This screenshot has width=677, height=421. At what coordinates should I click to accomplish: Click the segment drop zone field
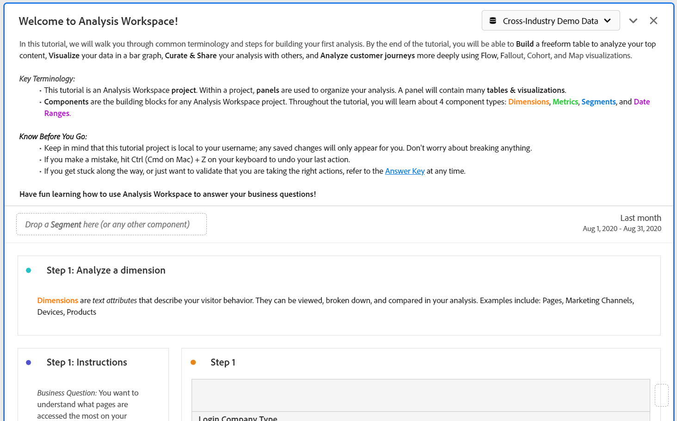click(x=112, y=224)
